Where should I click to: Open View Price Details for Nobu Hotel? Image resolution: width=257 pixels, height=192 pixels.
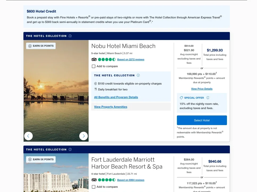(x=202, y=89)
